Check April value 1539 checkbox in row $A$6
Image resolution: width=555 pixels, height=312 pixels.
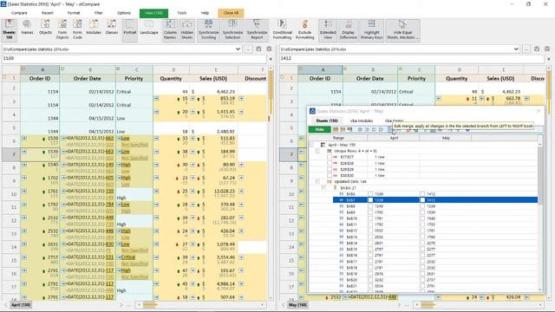370,194
